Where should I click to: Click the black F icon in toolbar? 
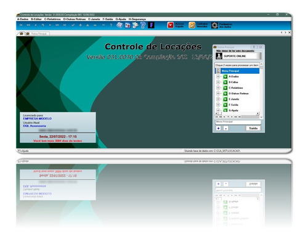151,25
